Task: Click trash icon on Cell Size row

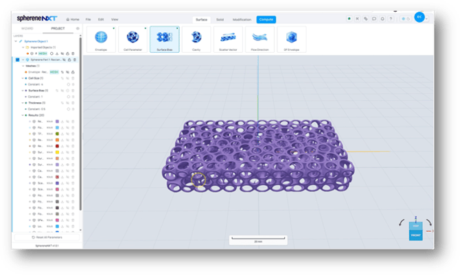Action: pyautogui.click(x=73, y=78)
